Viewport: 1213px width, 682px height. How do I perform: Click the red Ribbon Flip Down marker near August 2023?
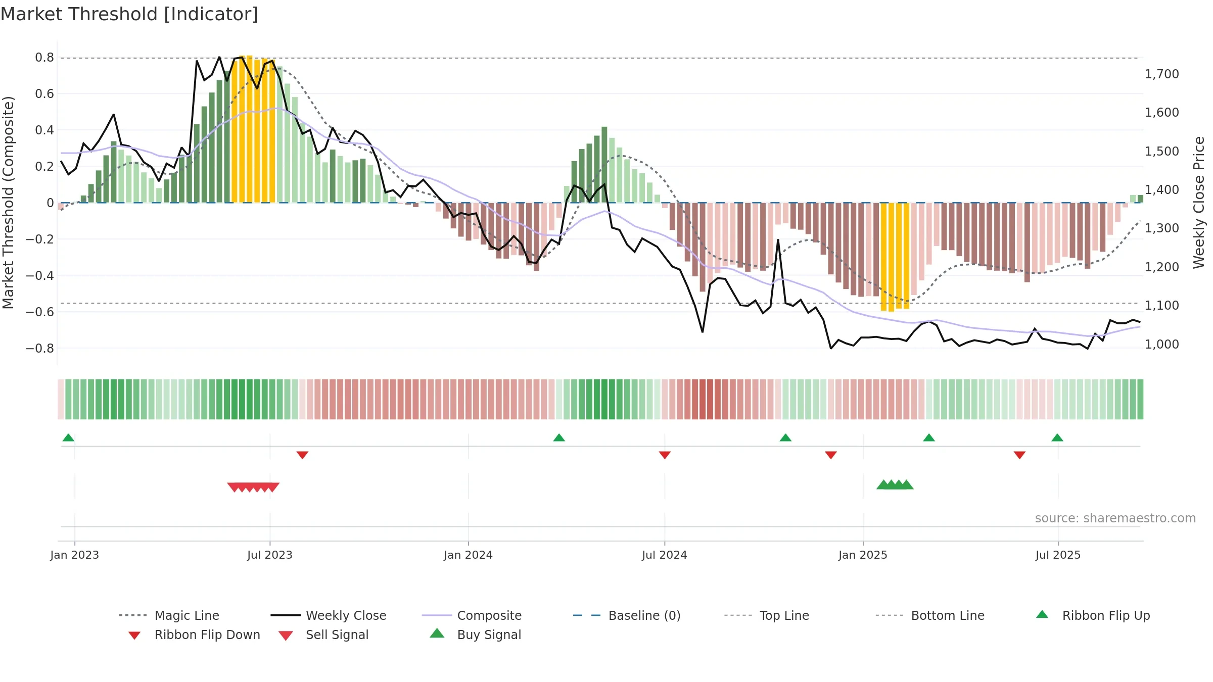[302, 455]
